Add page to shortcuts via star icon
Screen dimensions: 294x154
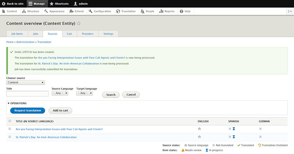tap(79, 23)
